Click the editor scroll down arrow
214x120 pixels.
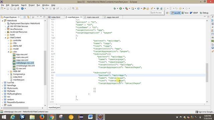207,102
